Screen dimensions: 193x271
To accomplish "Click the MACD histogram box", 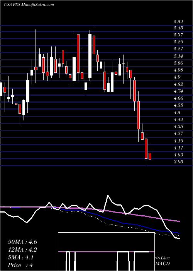I will 106,252.
